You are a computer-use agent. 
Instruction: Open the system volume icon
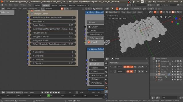[x=154, y=2]
